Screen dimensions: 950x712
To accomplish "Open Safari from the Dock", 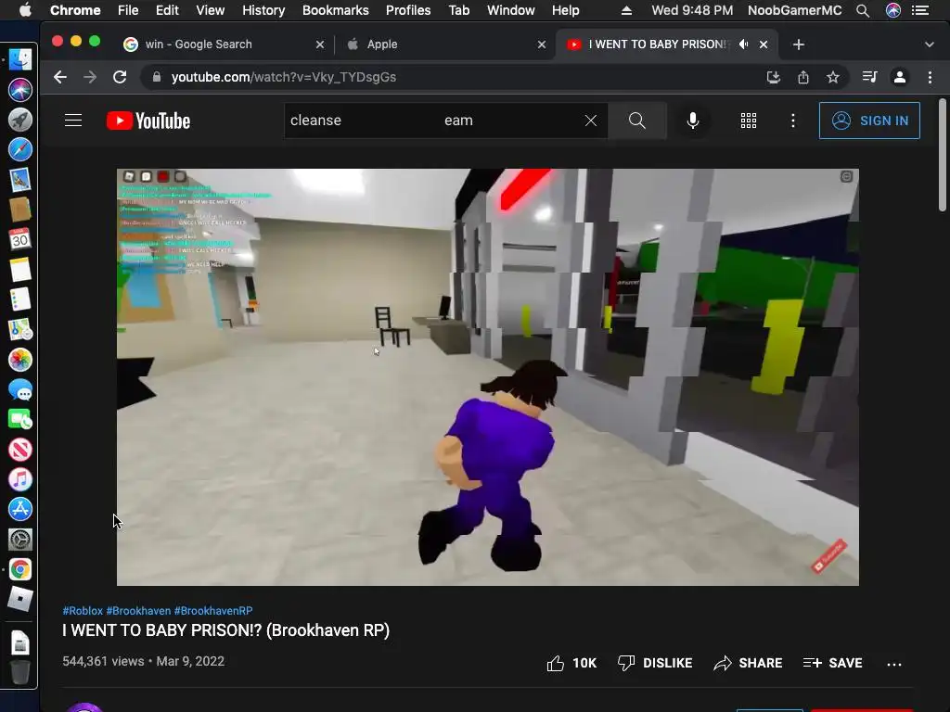I will [20, 149].
